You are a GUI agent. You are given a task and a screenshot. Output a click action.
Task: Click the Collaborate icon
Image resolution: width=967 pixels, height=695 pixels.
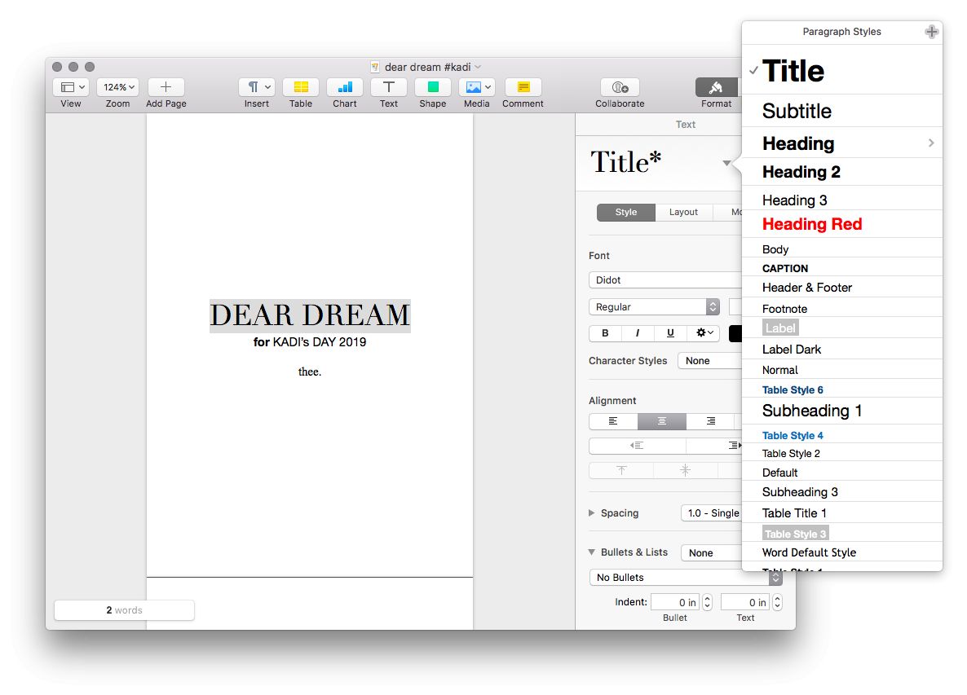click(619, 87)
